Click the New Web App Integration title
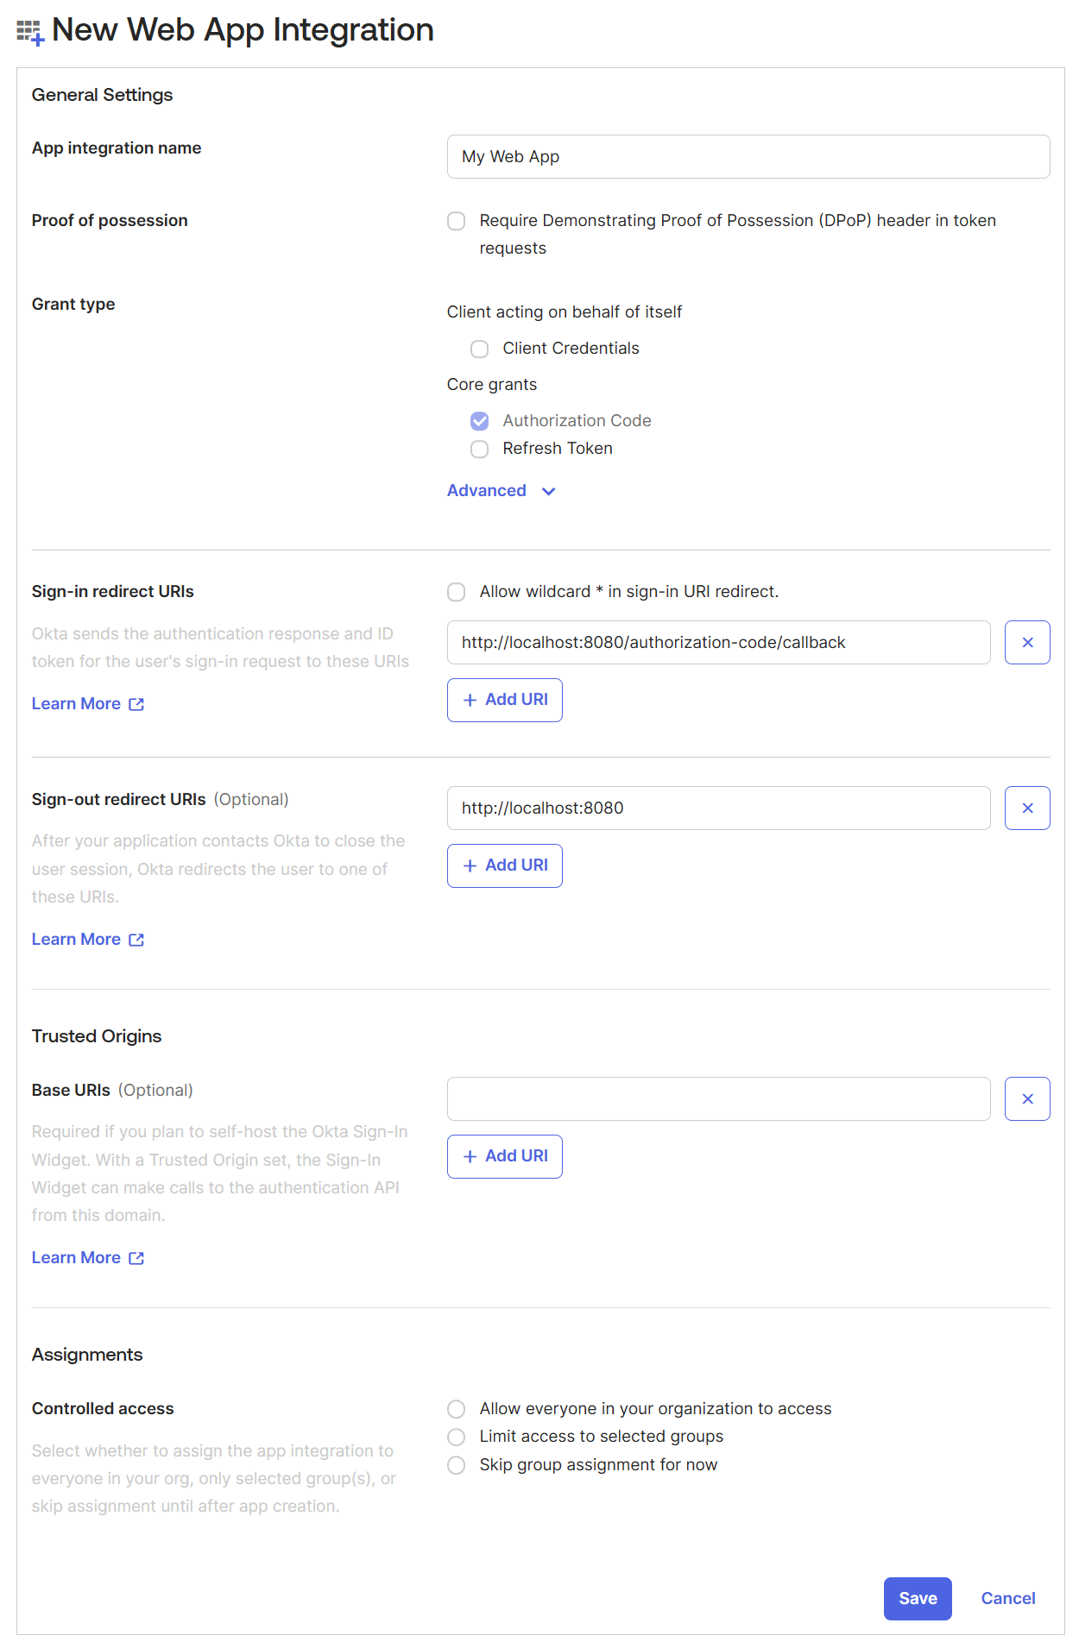1079x1642 pixels. point(243,29)
